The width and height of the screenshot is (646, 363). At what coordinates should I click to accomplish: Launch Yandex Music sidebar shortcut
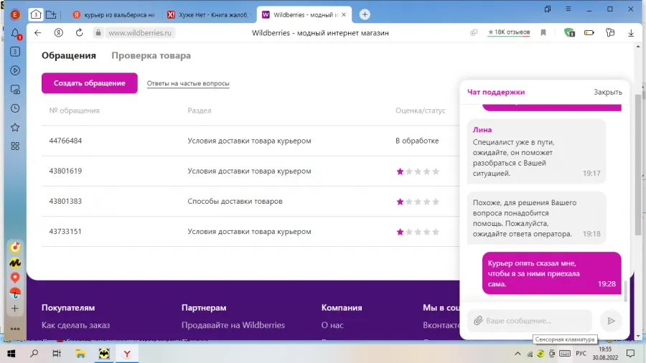click(15, 247)
